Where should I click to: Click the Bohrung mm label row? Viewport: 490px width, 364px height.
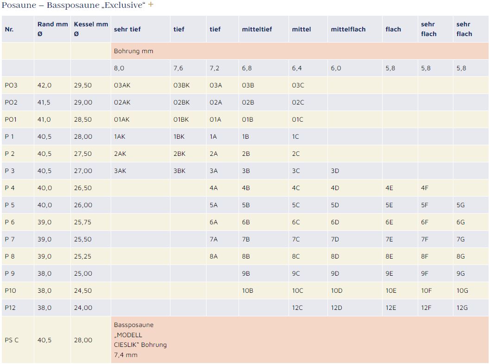pos(133,51)
